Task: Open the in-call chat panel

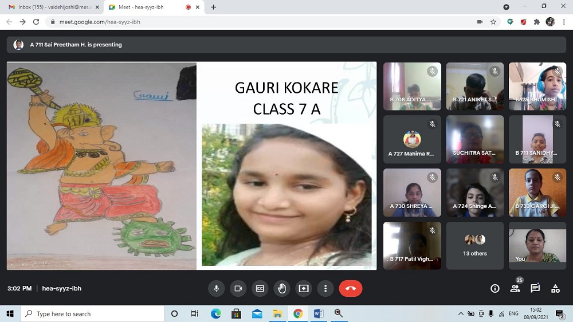Action: (x=535, y=288)
